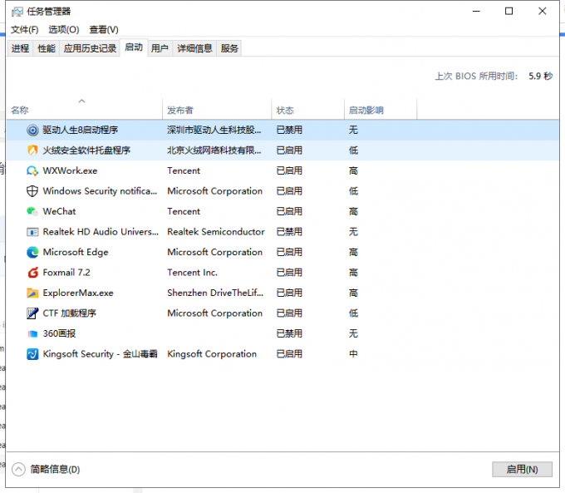Click the Task Manager title bar icon
The width and height of the screenshot is (565, 493).
(x=17, y=12)
